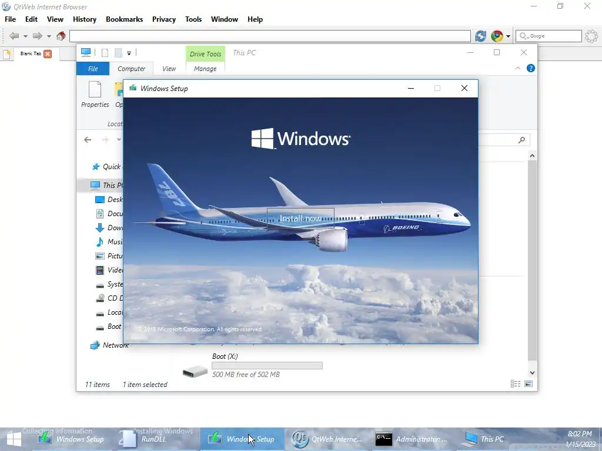Click This PC monitor icon in Explorer title bar
602x451 pixels.
86,52
